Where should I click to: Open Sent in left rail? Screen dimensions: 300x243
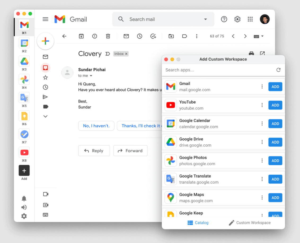[45, 97]
